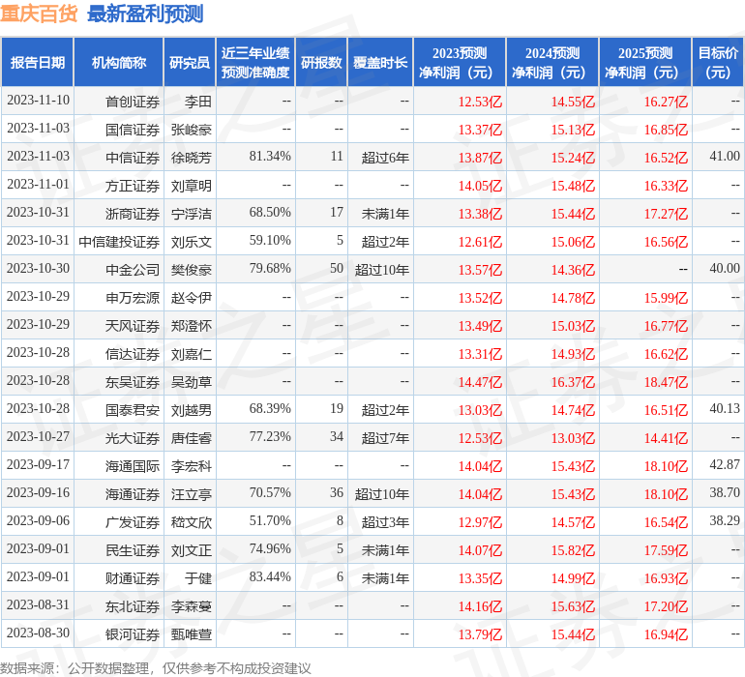Image resolution: width=745 pixels, height=677 pixels.
Task: Click researcher name 唐佳睿
Action: 192,438
